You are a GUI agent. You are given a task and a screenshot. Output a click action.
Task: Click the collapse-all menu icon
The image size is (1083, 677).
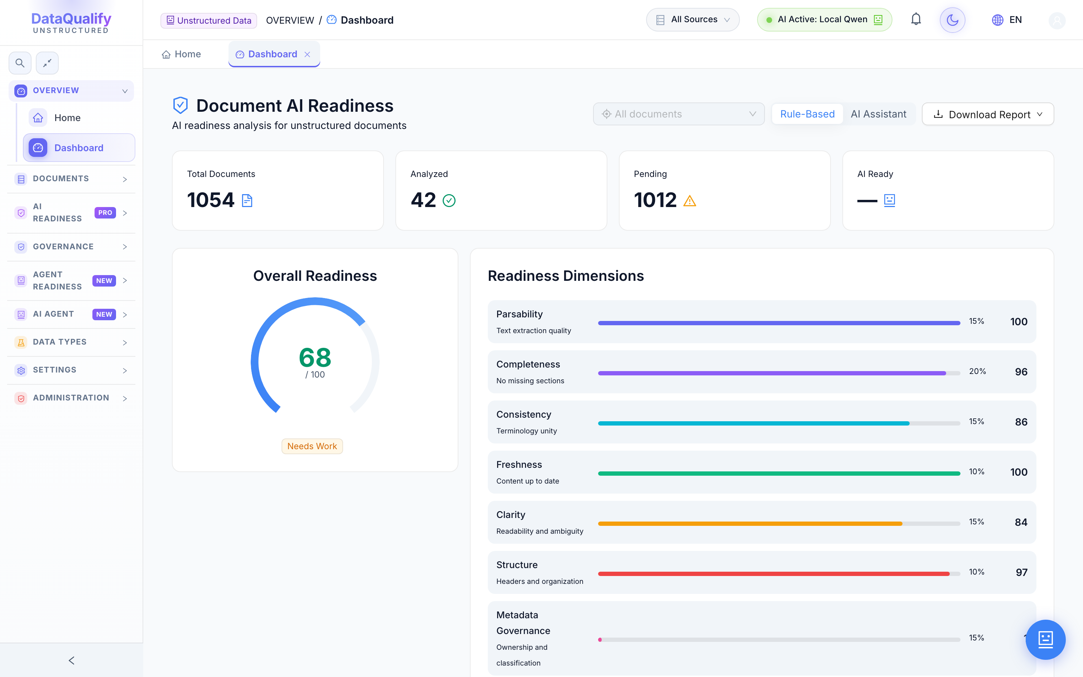pyautogui.click(x=47, y=63)
